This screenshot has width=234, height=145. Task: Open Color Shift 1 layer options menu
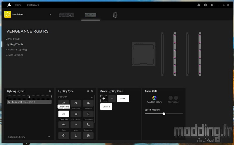point(49,102)
